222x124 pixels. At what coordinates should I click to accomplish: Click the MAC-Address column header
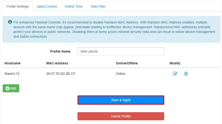click(57, 63)
